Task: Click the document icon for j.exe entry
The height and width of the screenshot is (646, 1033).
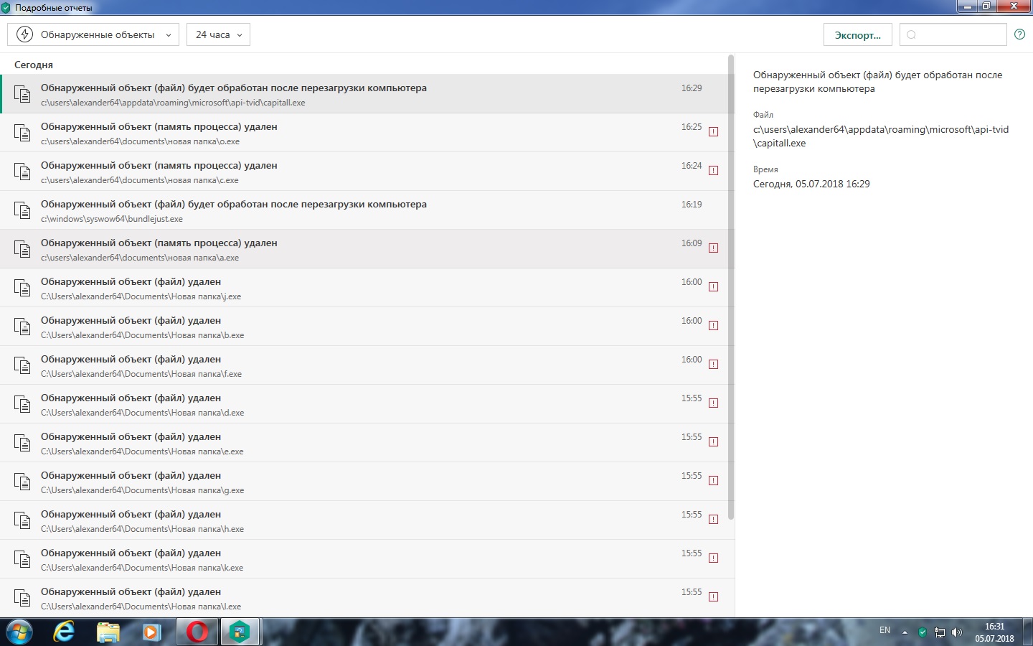Action: tap(22, 288)
